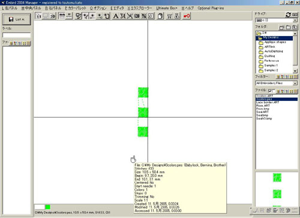This screenshot has height=218, width=300.
Task: Click the refresh arrows icon beside drive label
Action: tap(288, 14)
